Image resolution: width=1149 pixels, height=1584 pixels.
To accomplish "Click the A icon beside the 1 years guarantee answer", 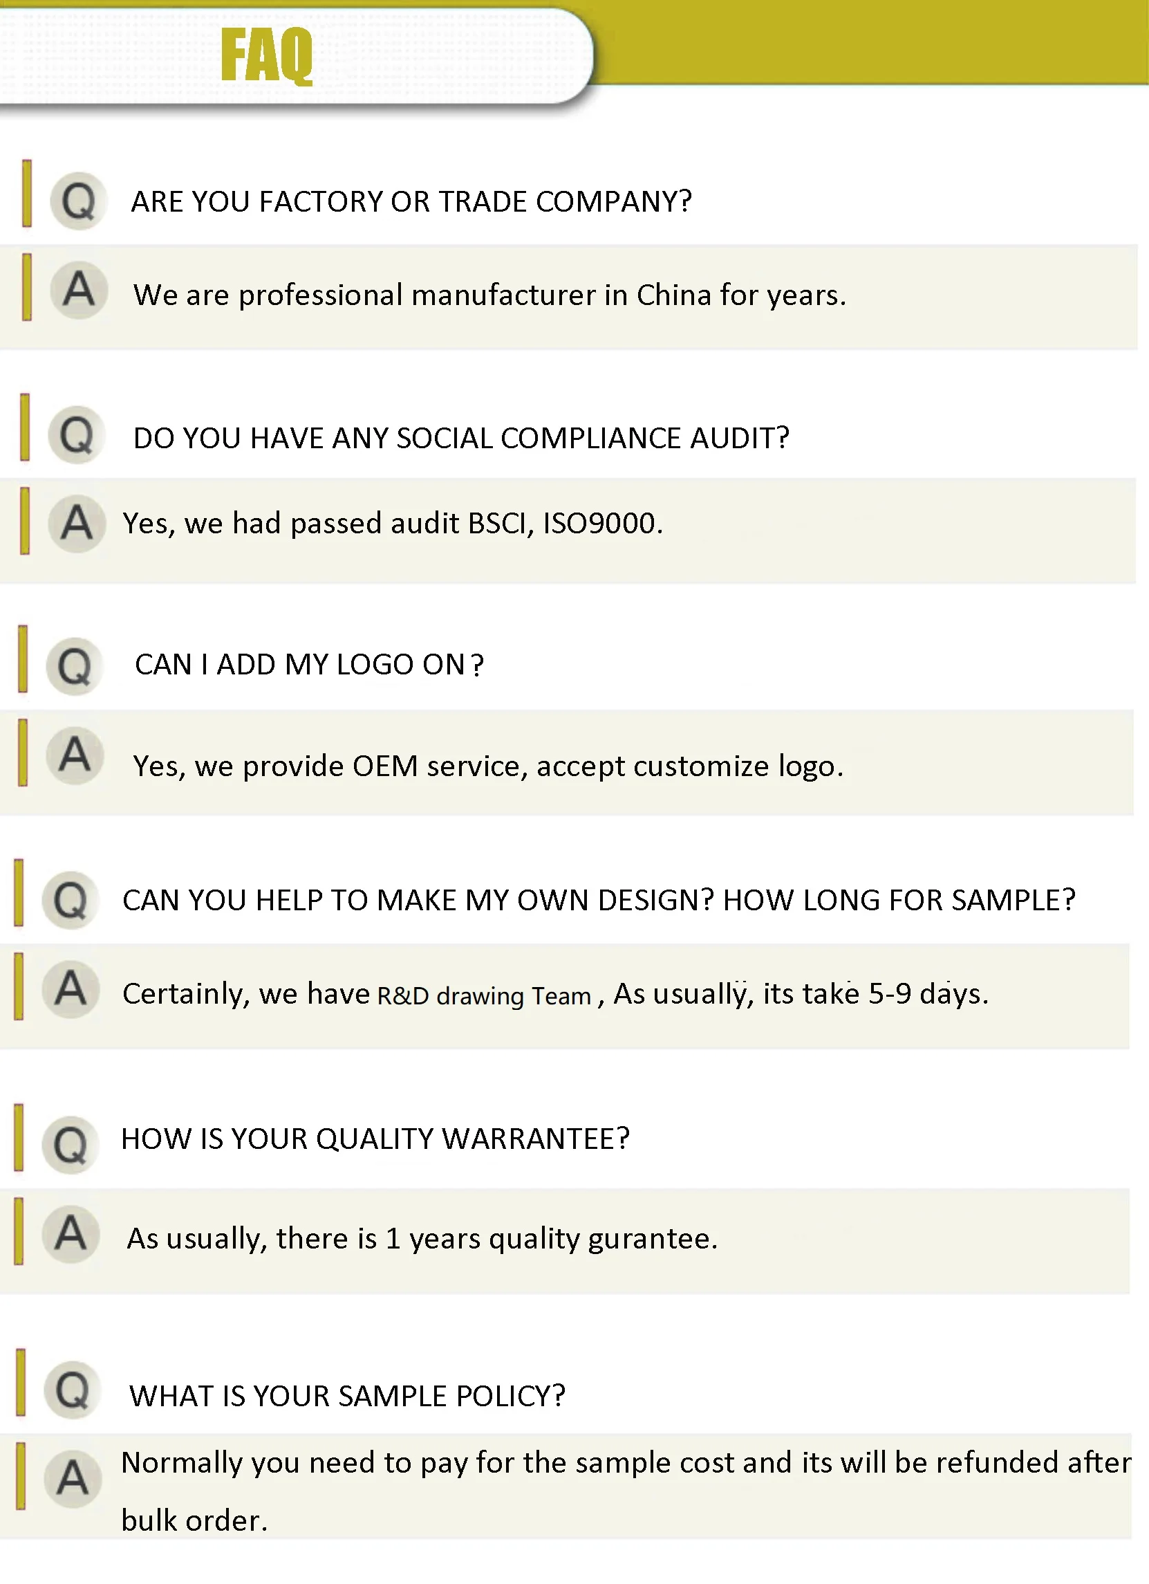I will (x=70, y=1234).
